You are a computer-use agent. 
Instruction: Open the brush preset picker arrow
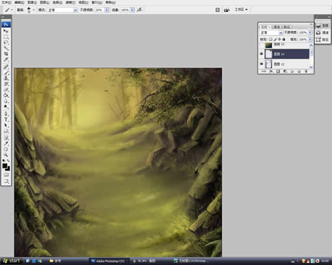click(34, 10)
